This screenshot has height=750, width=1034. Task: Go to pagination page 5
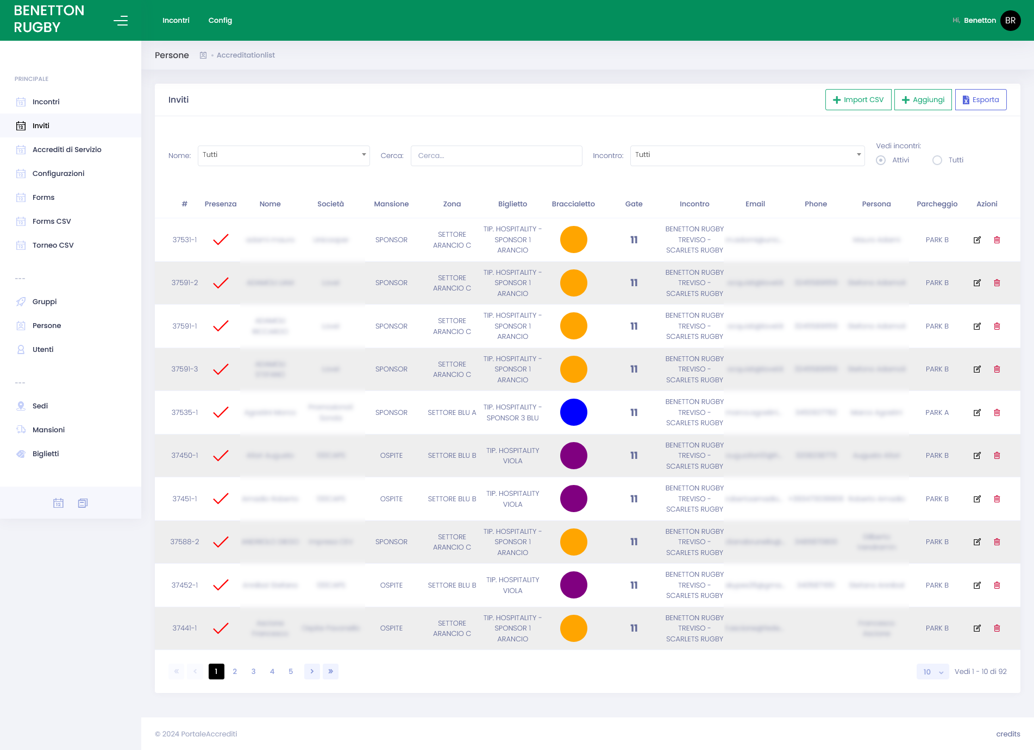click(x=291, y=672)
